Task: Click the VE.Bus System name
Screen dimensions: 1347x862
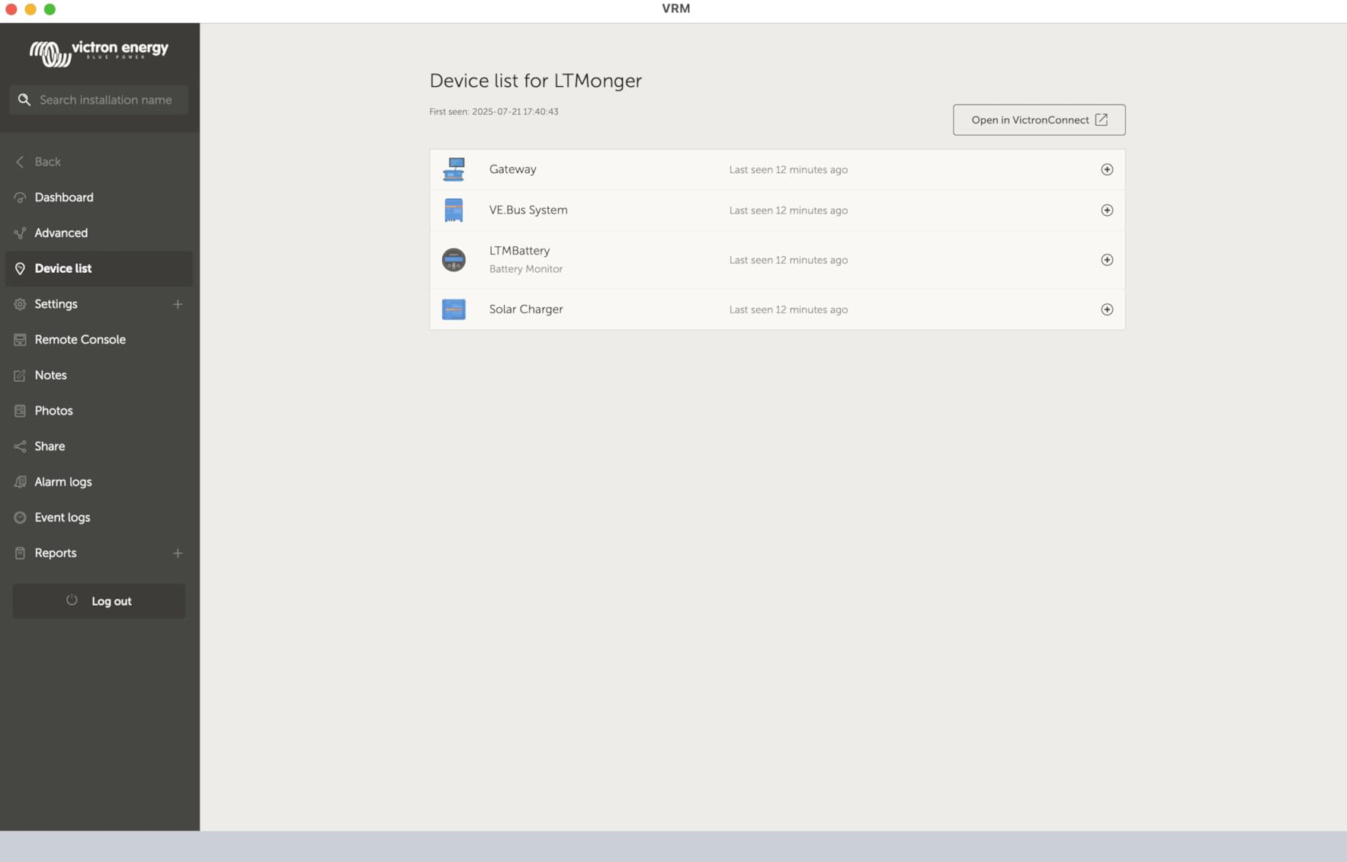Action: click(x=528, y=210)
